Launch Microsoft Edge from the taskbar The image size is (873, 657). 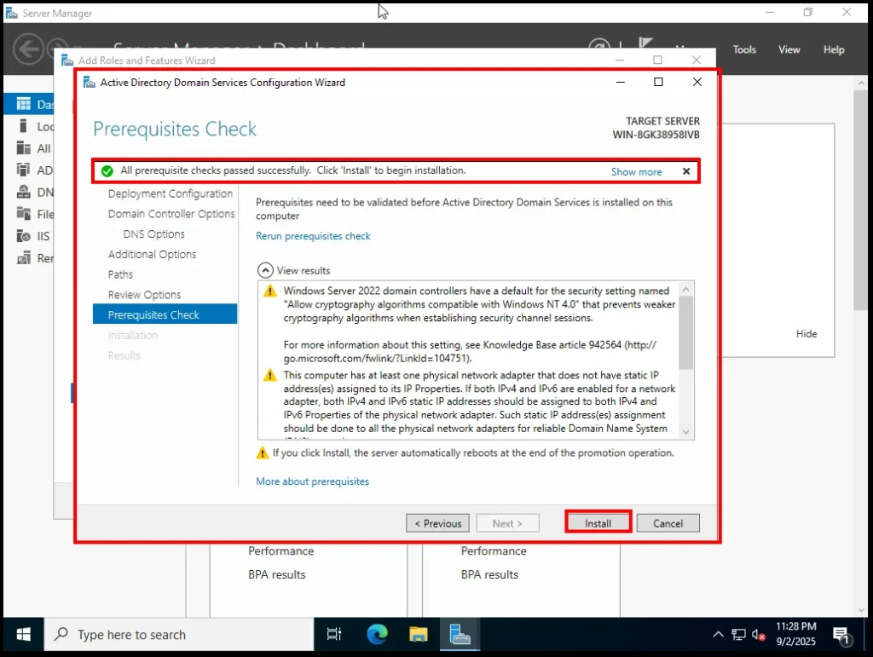377,634
